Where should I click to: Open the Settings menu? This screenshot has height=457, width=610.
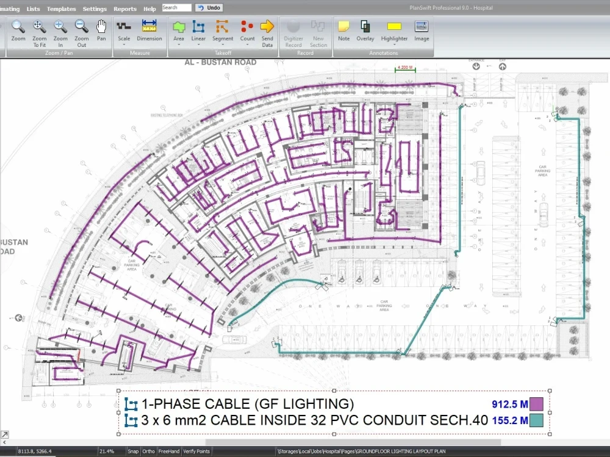pyautogui.click(x=95, y=9)
